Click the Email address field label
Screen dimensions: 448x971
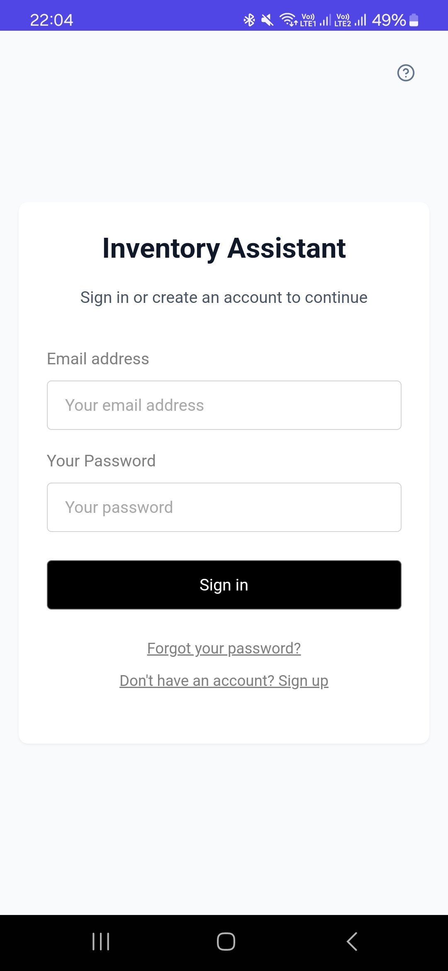tap(98, 359)
